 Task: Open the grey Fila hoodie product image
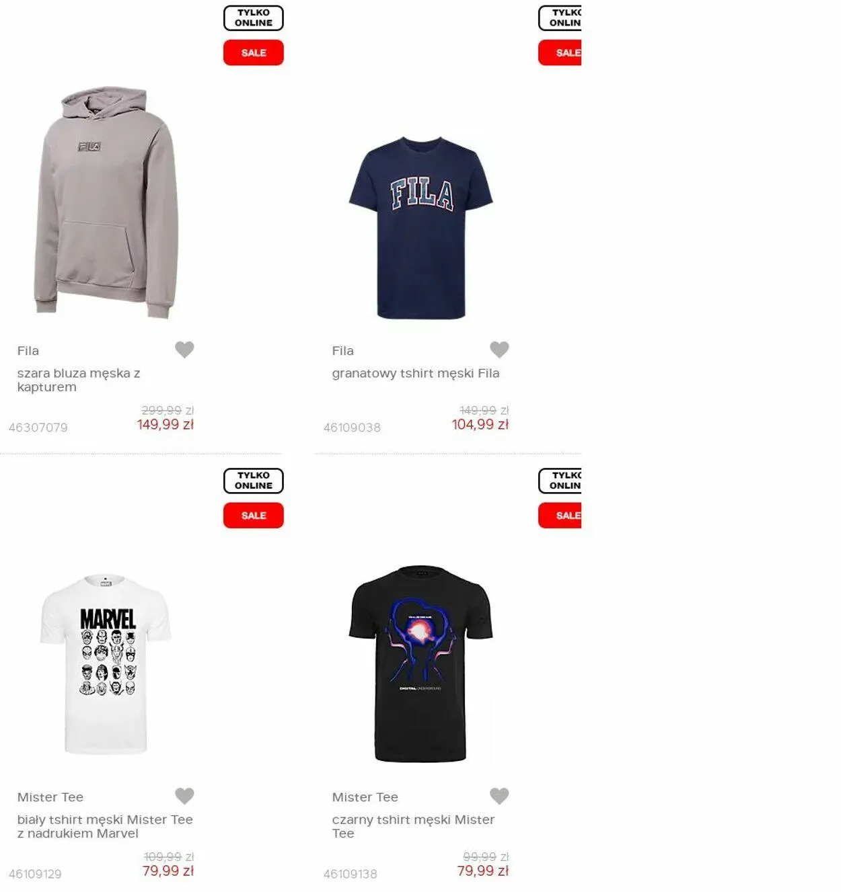pyautogui.click(x=106, y=202)
